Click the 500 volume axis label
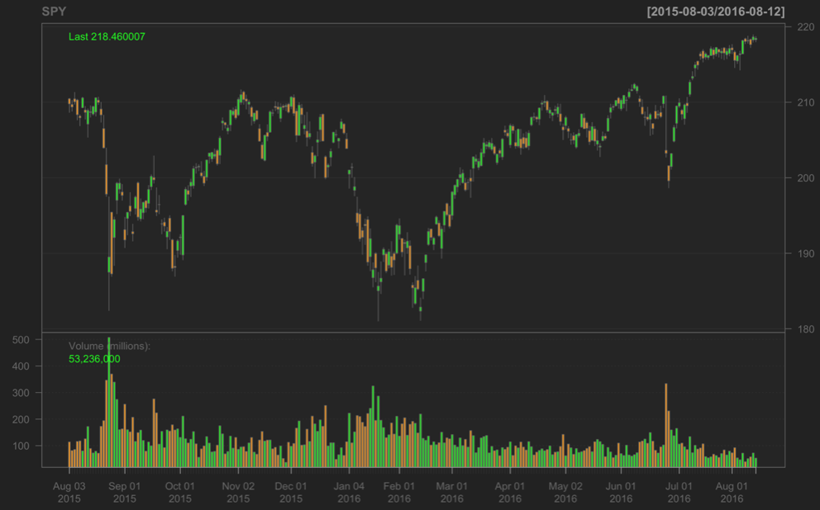Viewport: 820px width, 510px height. (21, 340)
